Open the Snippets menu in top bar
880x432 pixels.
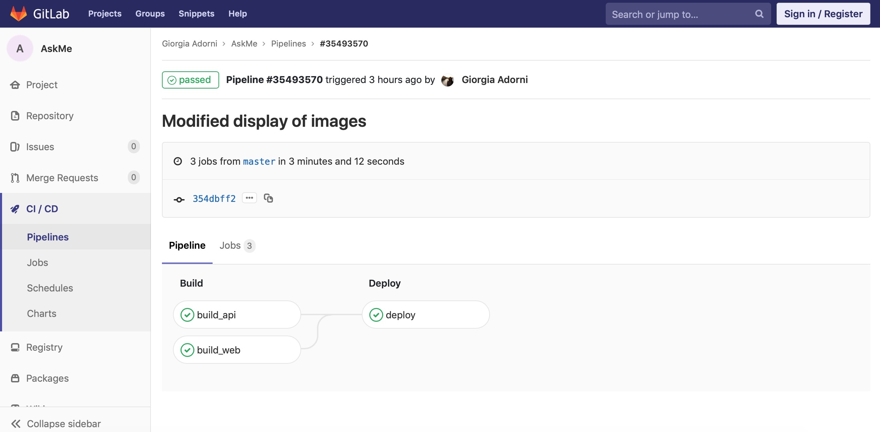196,14
